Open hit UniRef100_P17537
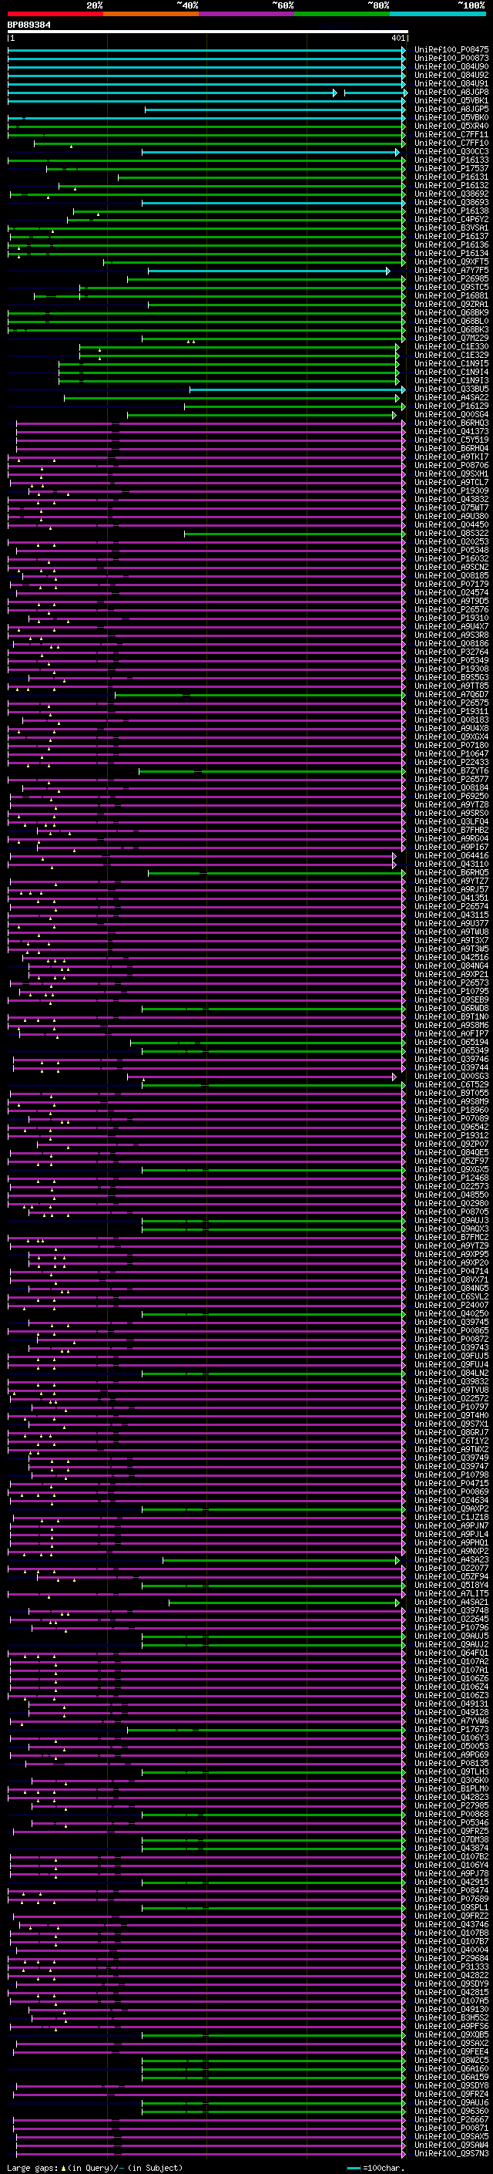 [451, 169]
